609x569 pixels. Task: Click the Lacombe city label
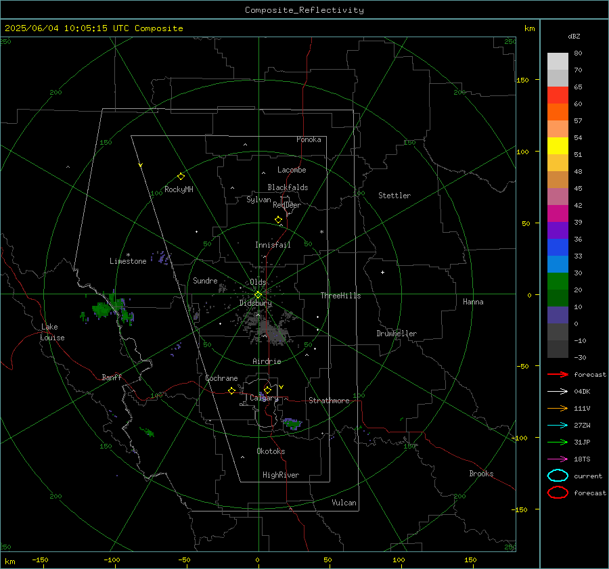292,170
